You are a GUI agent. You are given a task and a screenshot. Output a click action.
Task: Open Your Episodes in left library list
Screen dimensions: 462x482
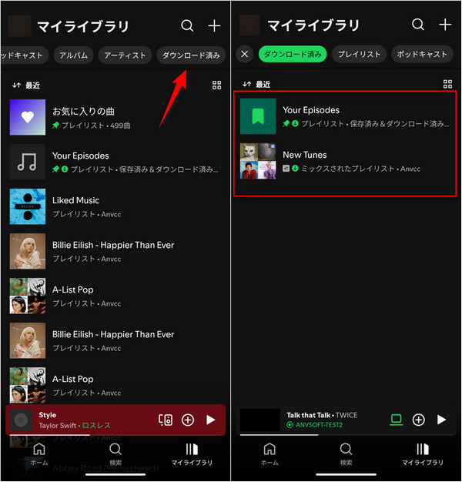[x=115, y=162]
